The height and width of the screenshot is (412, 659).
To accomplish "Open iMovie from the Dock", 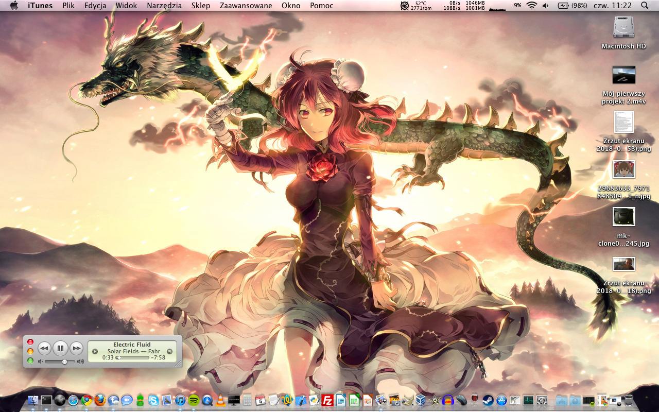I will tap(435, 400).
